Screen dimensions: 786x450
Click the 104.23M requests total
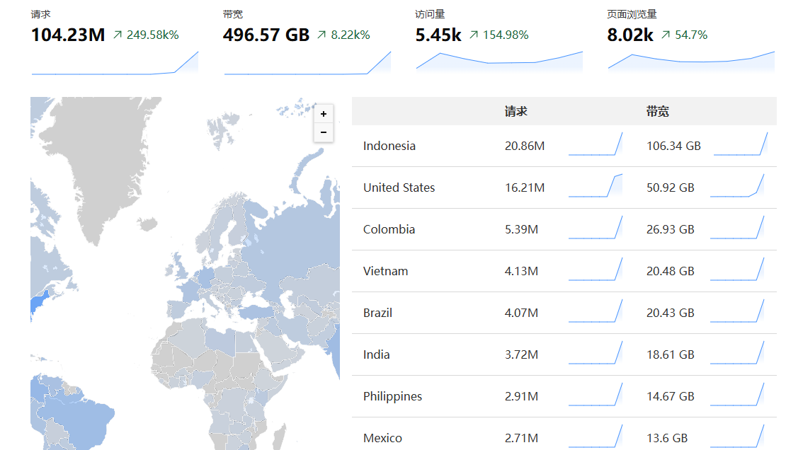pos(68,35)
